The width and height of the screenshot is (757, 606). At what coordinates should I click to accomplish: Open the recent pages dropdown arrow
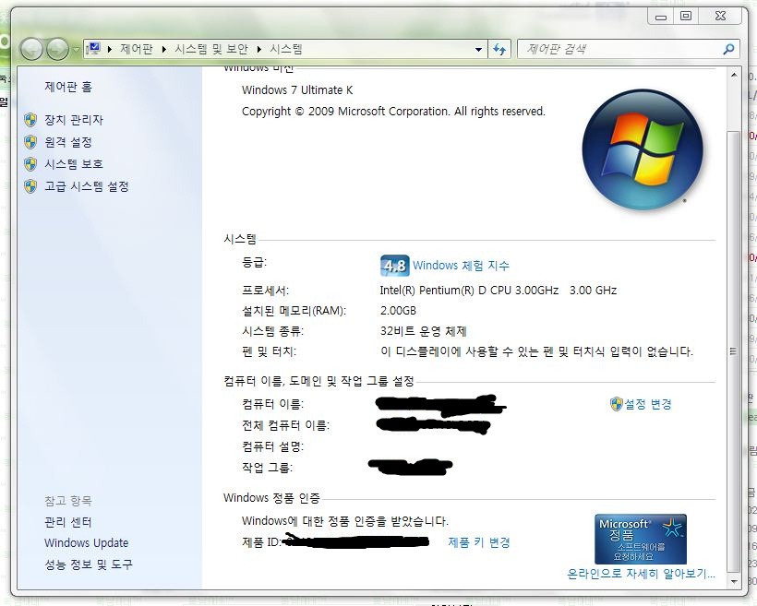pos(76,49)
